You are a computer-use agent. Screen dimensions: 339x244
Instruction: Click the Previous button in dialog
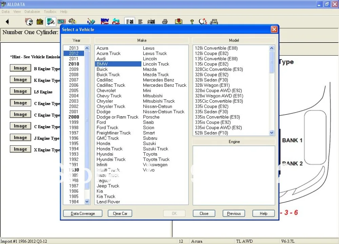[234, 213]
